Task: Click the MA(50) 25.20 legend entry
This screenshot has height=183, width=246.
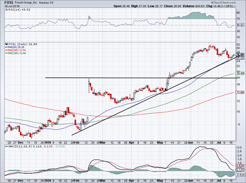Action: click(x=14, y=47)
